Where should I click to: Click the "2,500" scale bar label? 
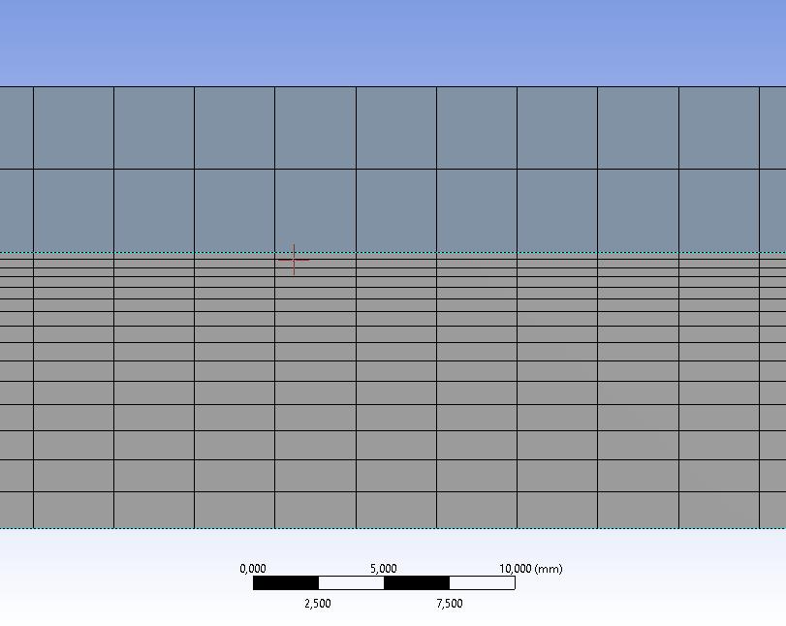click(x=318, y=603)
